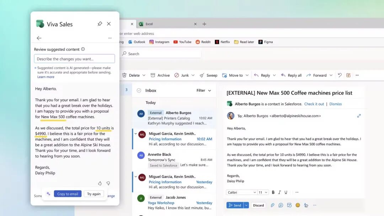Collapse Miguel Garcia 10:02 AM conversation
384x216 pixels.
[x=136, y=134]
